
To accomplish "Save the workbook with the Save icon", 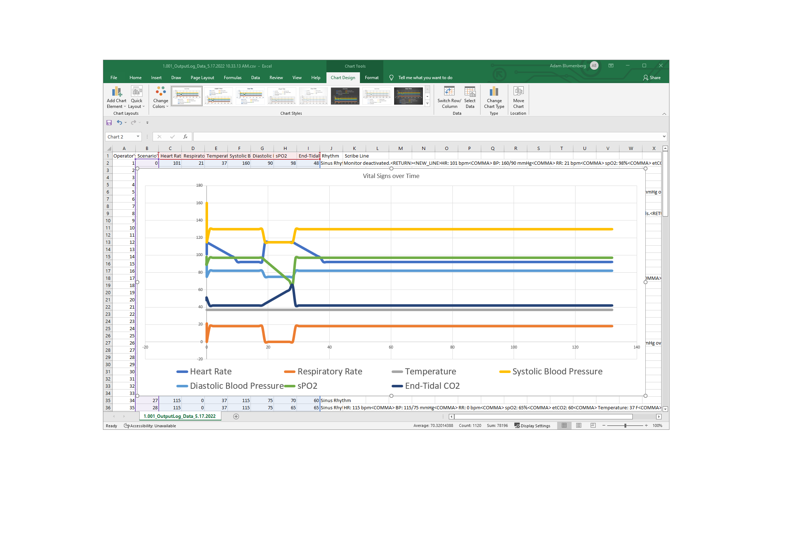I will [x=109, y=123].
